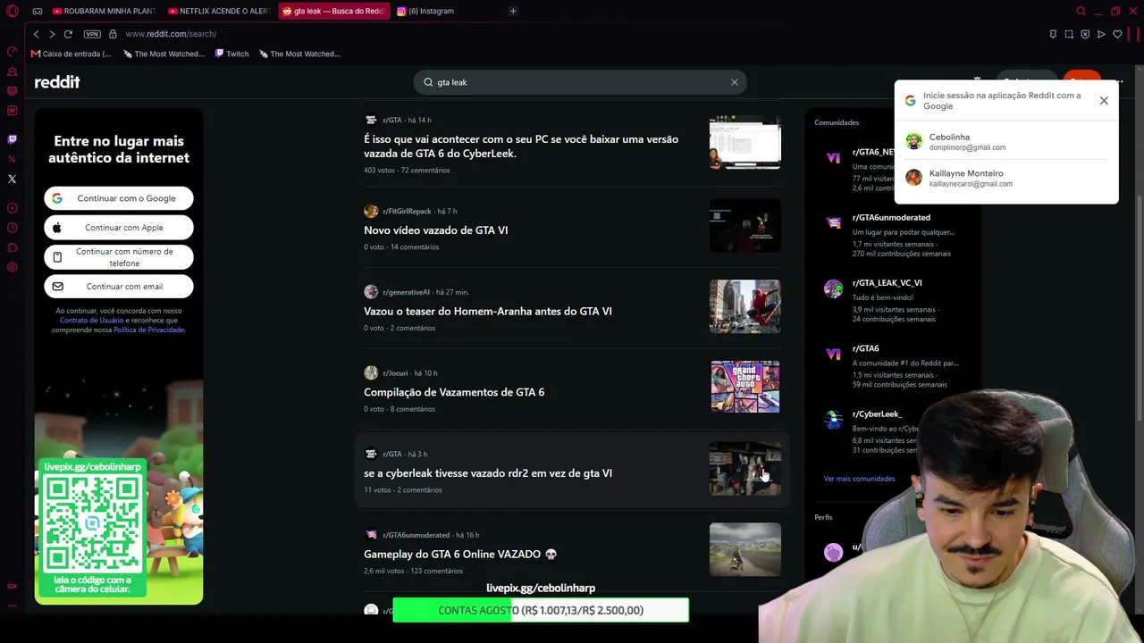This screenshot has width=1144, height=643.
Task: Open post Novo vídeo vazado de GTA VI
Action: click(x=435, y=230)
